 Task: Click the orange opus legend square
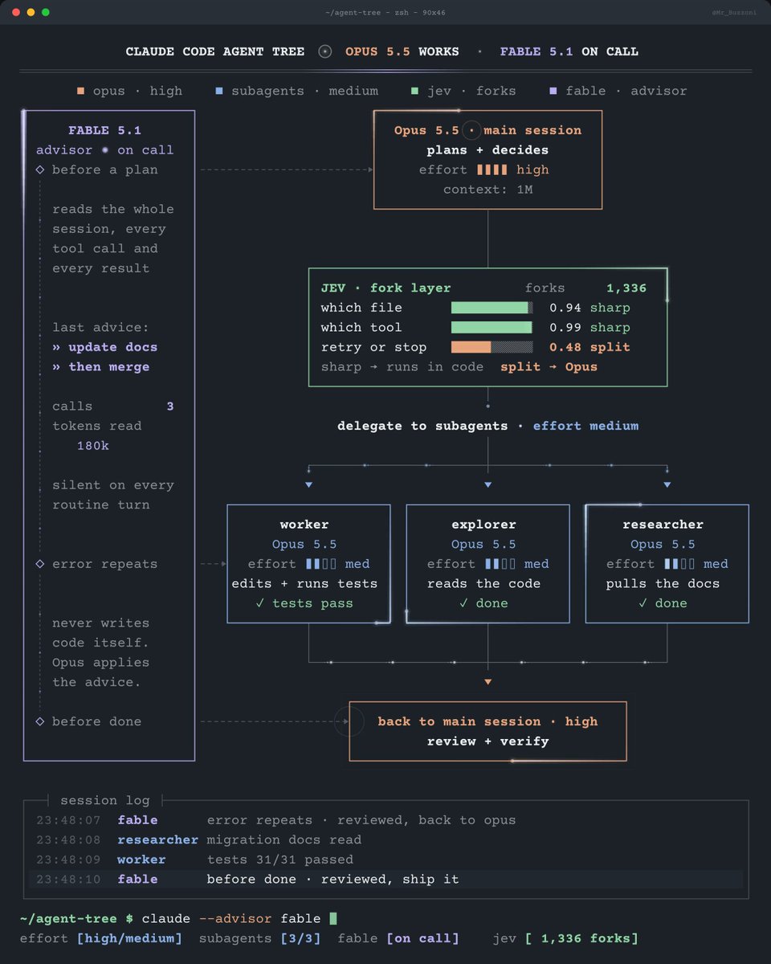(x=80, y=91)
